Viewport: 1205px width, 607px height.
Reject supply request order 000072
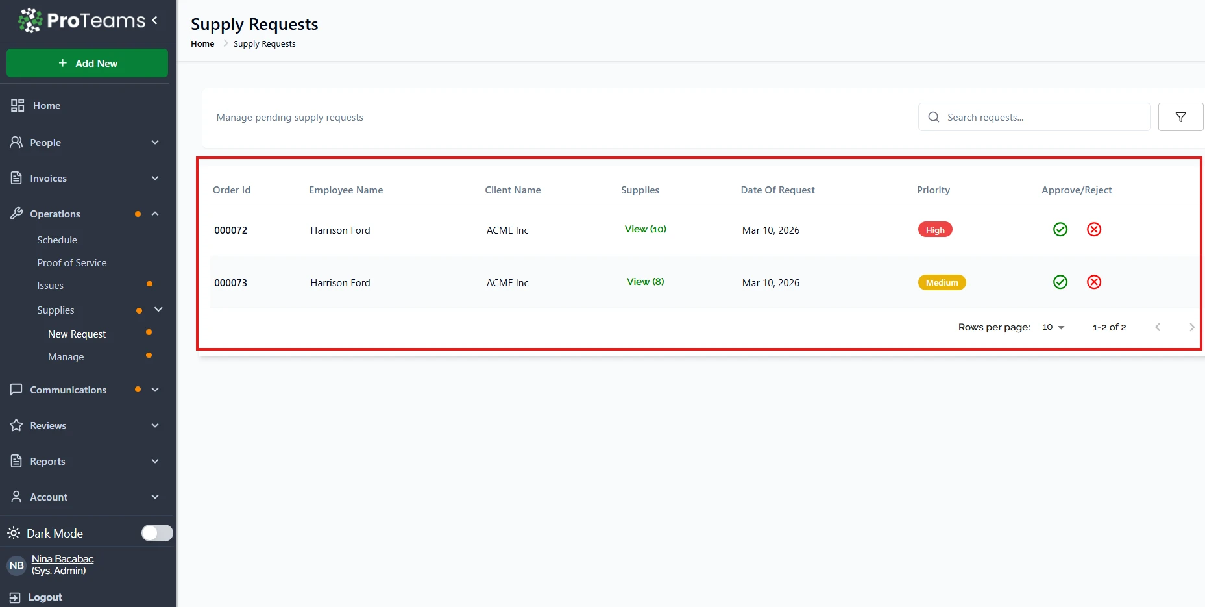coord(1093,229)
